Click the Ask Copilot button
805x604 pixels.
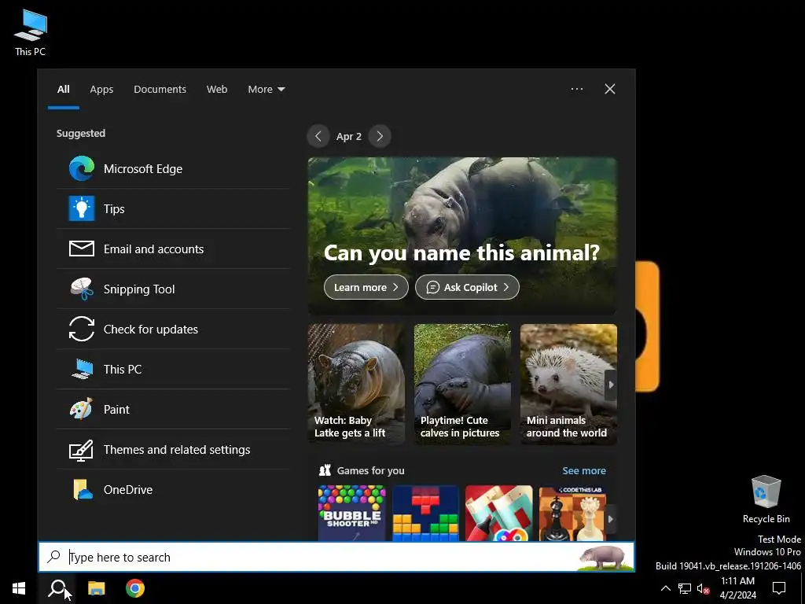tap(467, 287)
